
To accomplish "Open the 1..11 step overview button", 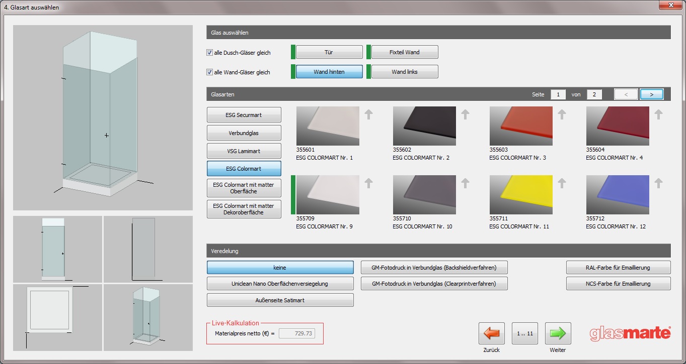I will 524,333.
